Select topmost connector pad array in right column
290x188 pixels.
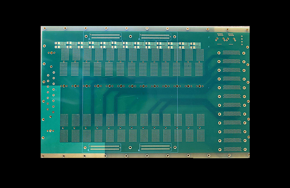coord(232,53)
